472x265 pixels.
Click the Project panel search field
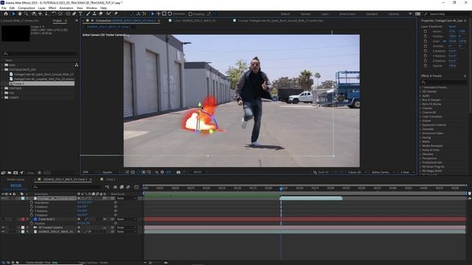click(x=39, y=54)
